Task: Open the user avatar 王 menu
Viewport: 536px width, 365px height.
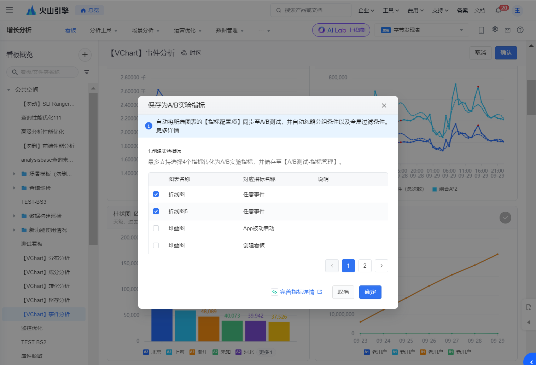Action: click(x=517, y=10)
